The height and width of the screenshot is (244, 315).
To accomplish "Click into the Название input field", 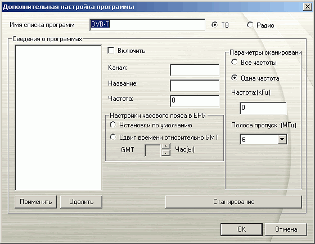I will [x=195, y=86].
